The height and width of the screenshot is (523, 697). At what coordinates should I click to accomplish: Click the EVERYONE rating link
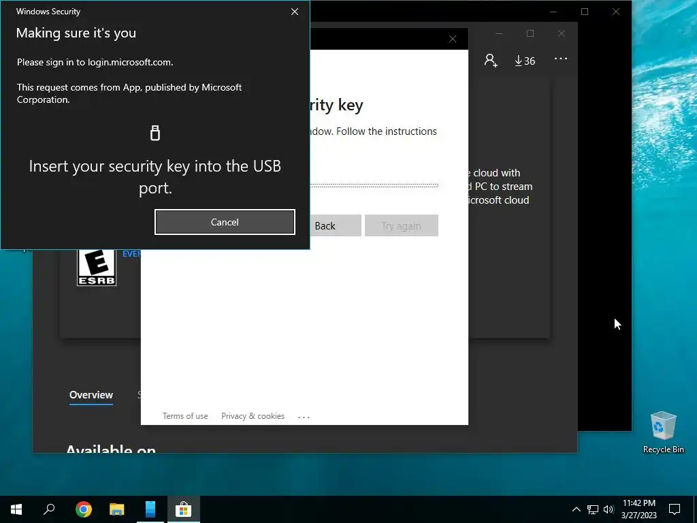[131, 253]
